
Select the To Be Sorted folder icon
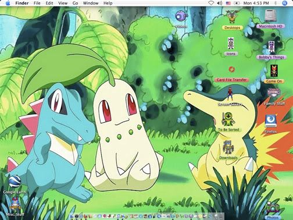pyautogui.click(x=228, y=119)
